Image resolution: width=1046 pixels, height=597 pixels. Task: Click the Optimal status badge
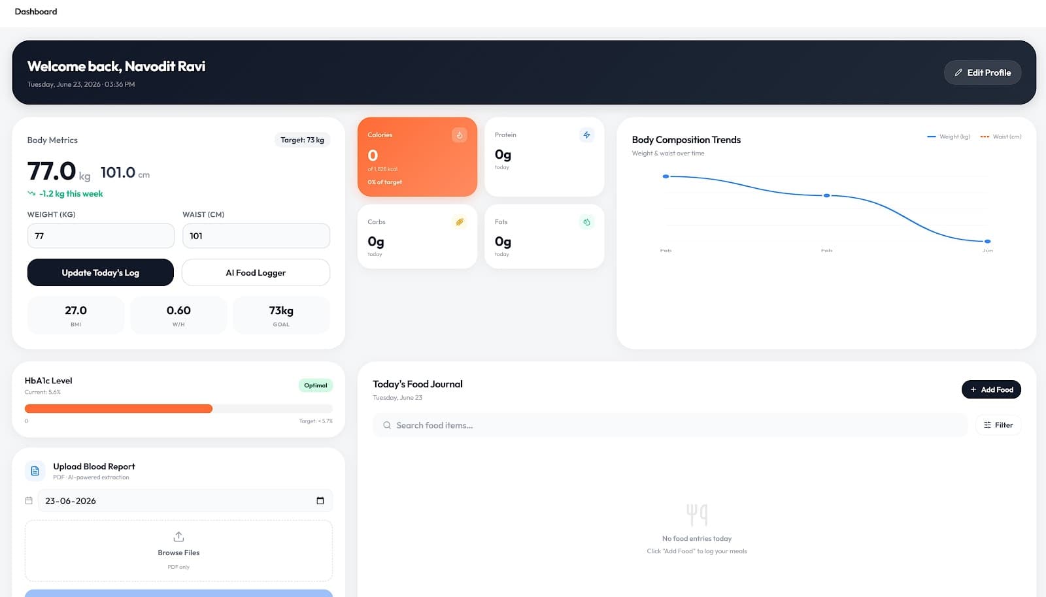(x=316, y=385)
